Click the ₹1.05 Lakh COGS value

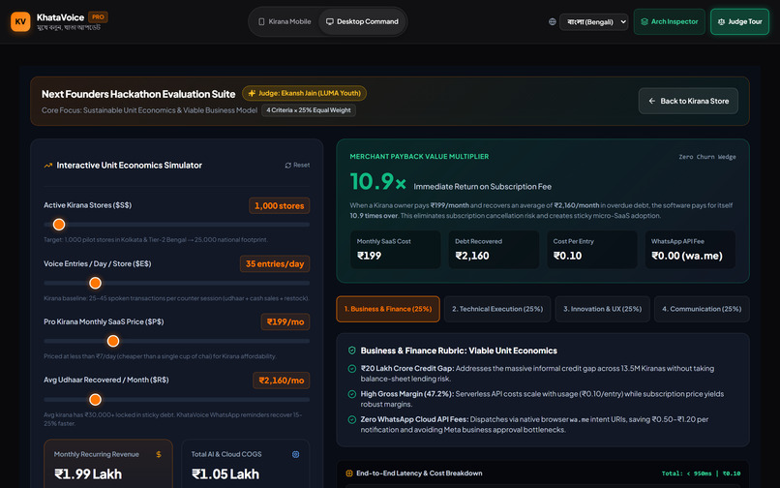coord(225,474)
